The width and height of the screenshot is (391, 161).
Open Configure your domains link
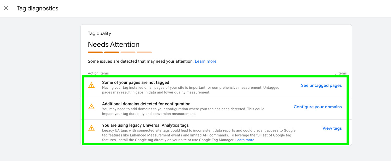coord(317,107)
